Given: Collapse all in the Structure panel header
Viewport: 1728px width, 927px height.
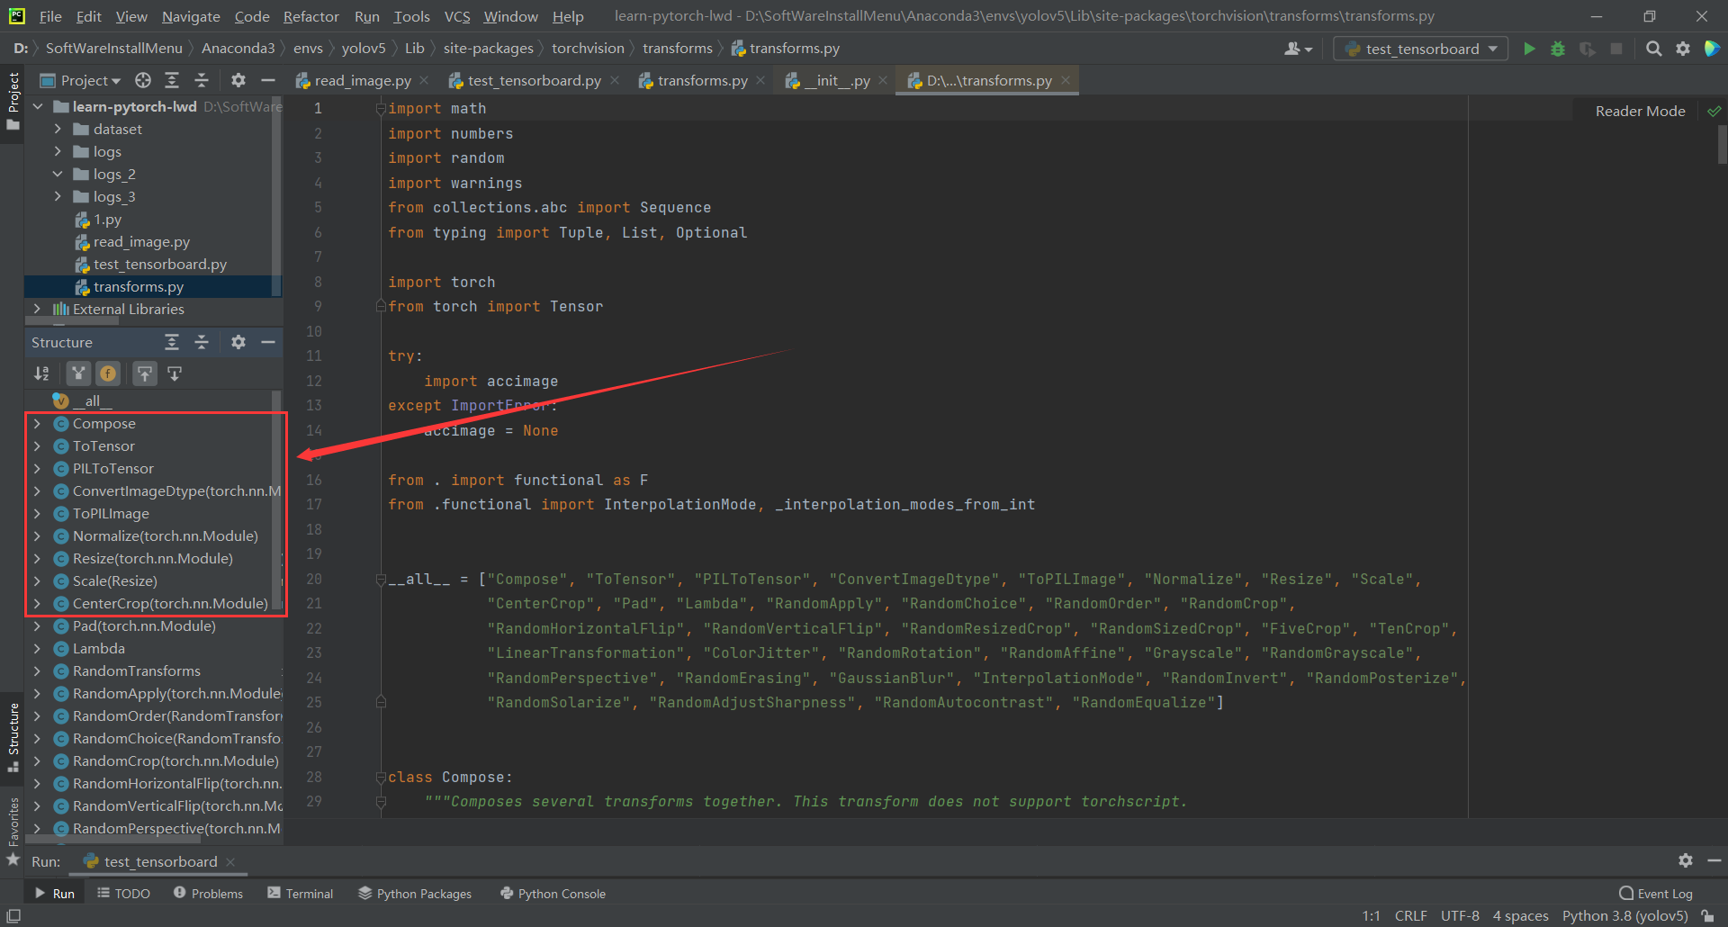Looking at the screenshot, I should pyautogui.click(x=202, y=342).
